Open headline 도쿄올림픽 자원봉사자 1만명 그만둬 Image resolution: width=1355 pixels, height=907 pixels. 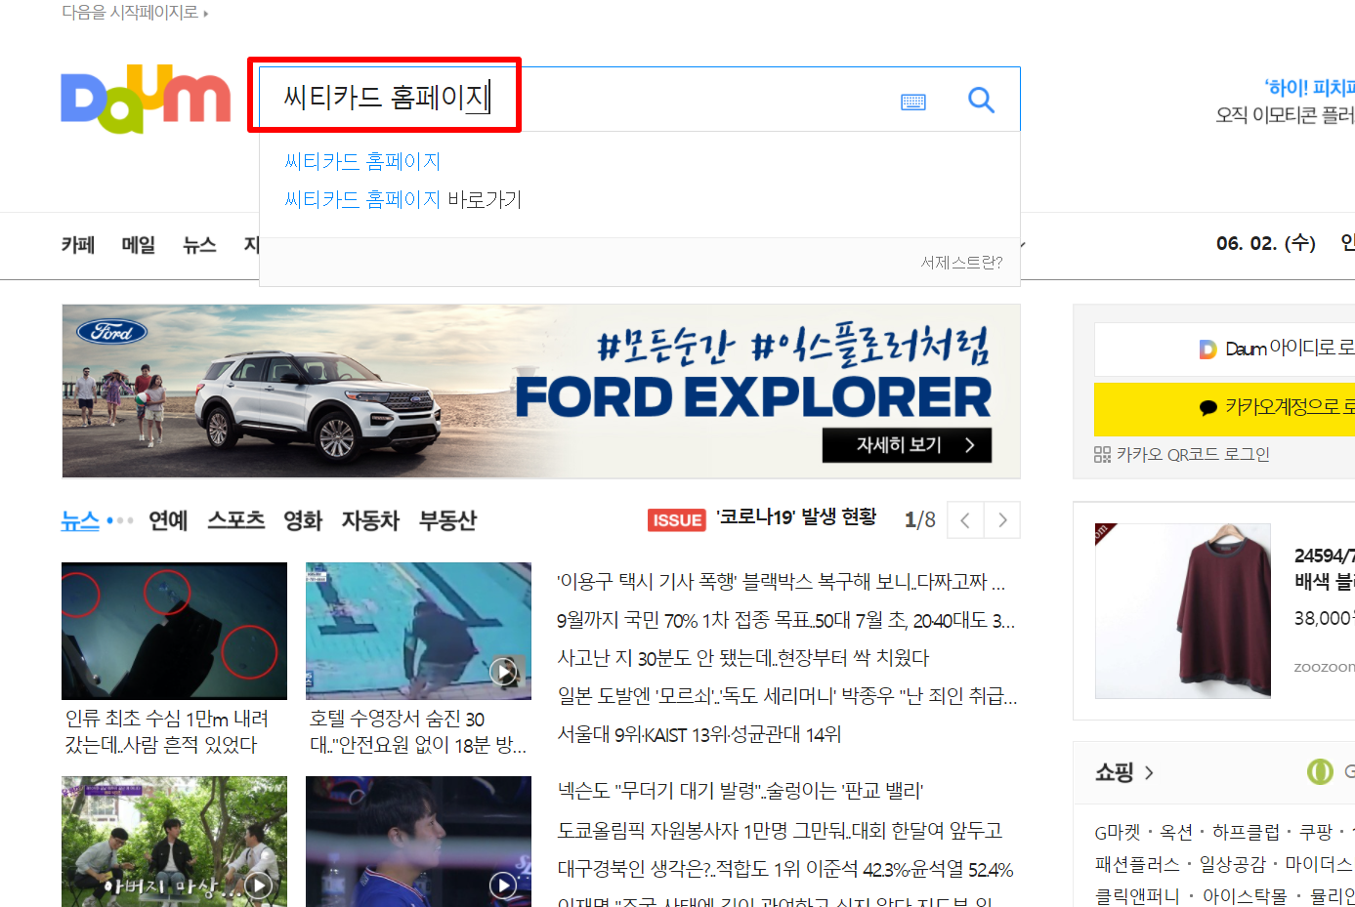(x=780, y=831)
